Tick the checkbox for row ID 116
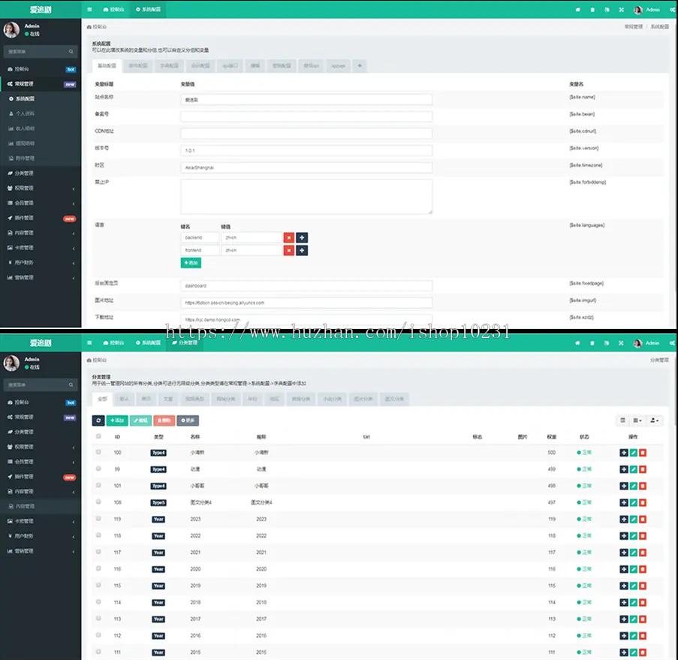 point(98,568)
